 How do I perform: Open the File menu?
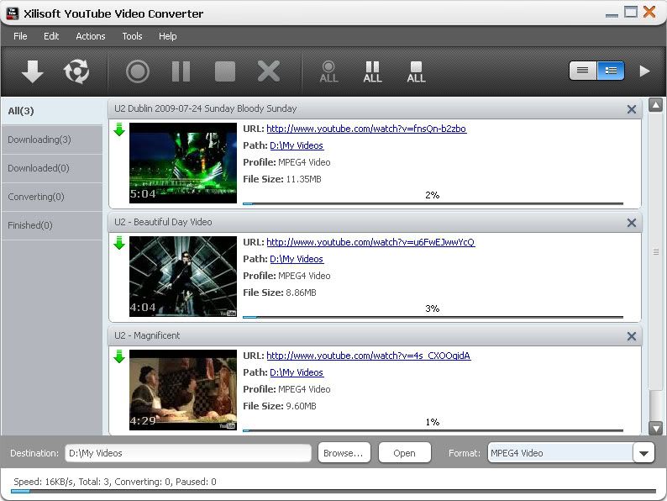coord(20,36)
